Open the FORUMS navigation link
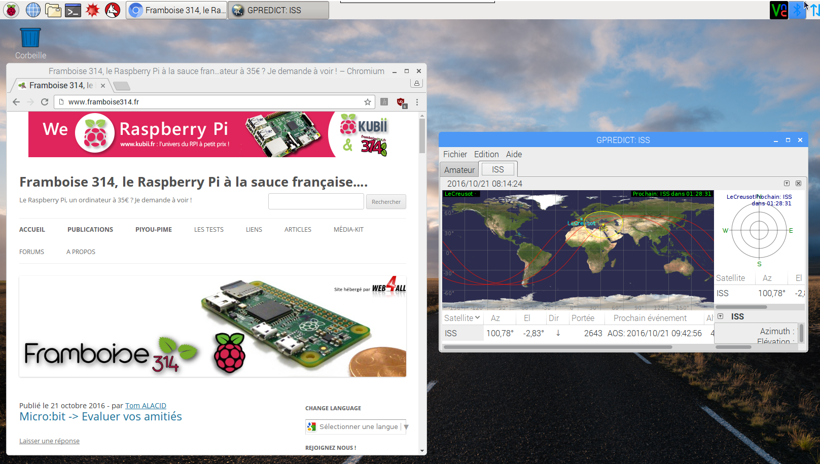 point(31,252)
